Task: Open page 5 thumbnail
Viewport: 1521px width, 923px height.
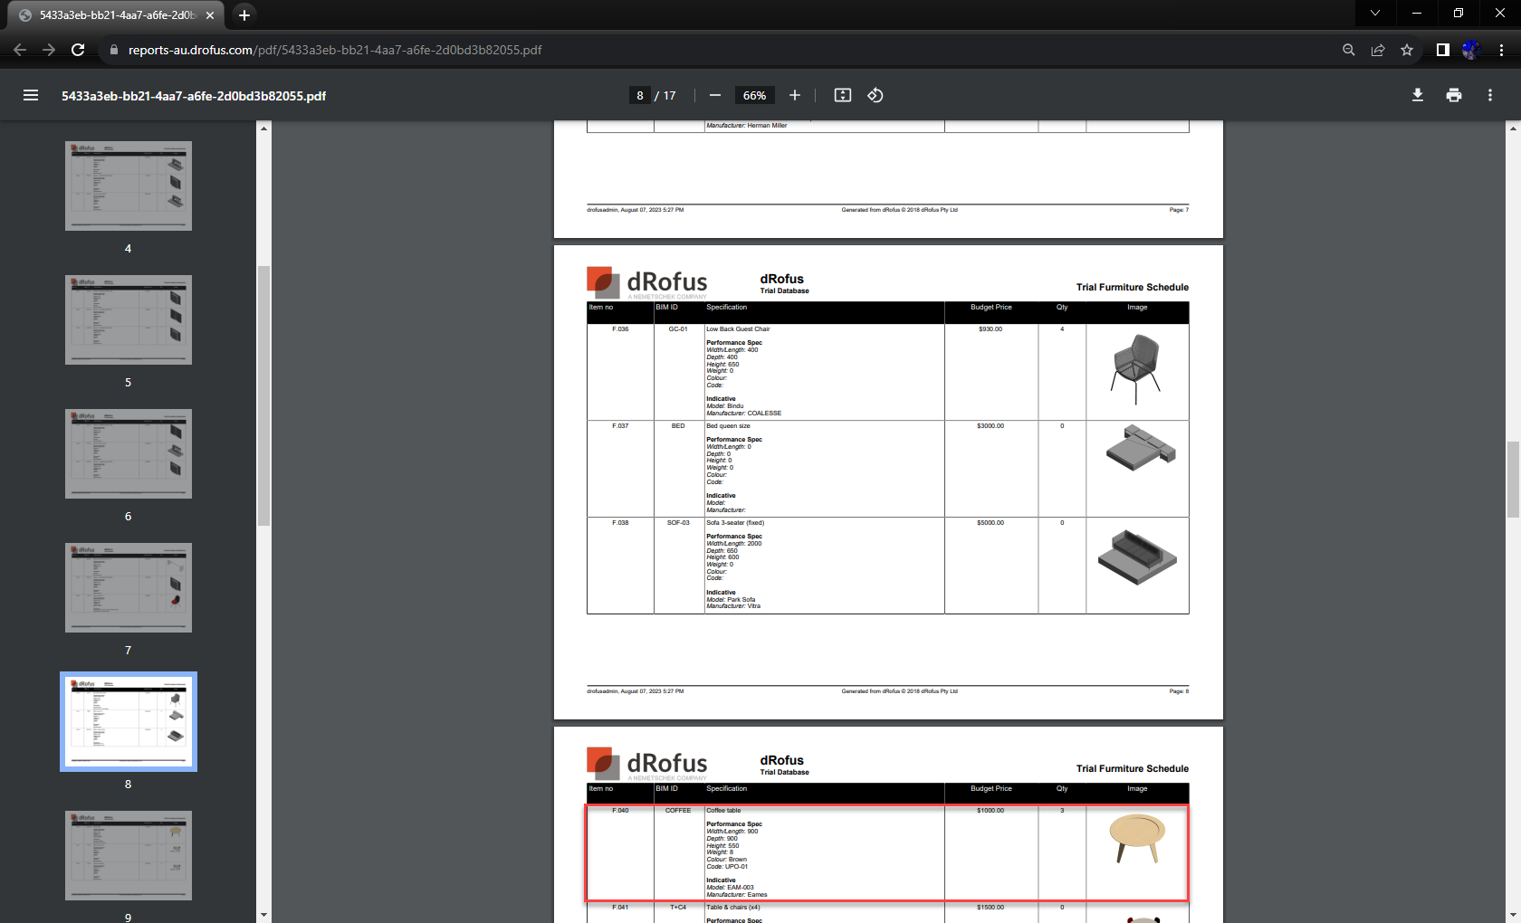Action: point(129,320)
